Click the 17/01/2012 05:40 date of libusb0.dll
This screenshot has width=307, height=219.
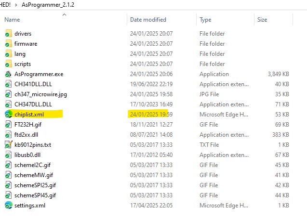151,155
